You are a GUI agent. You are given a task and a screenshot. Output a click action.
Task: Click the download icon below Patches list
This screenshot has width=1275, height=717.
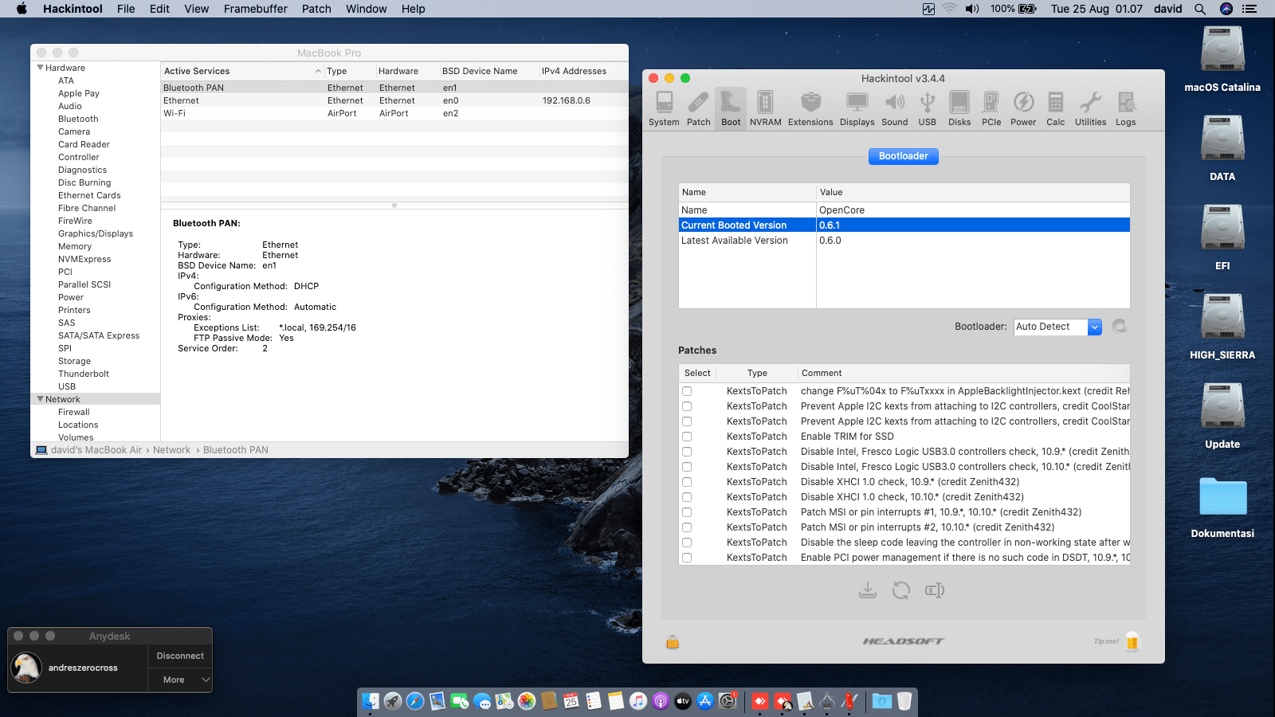(868, 590)
